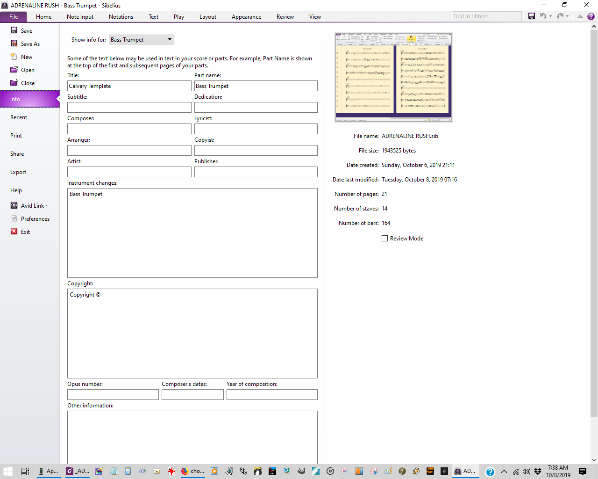The width and height of the screenshot is (598, 479).
Task: Click the Close score icon in the sidebar
Action: tap(14, 83)
